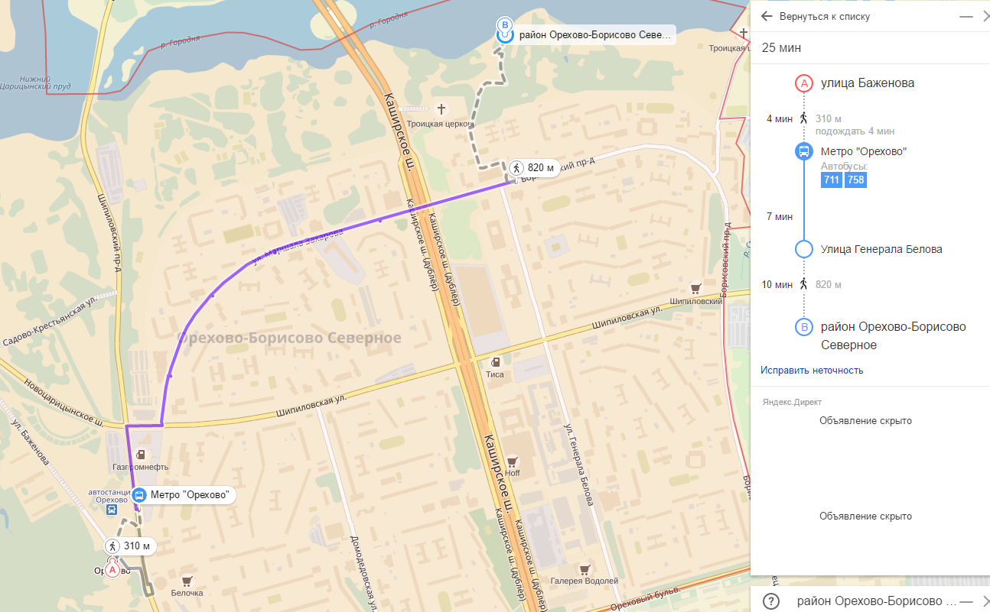Select bus route 758

click(x=855, y=180)
